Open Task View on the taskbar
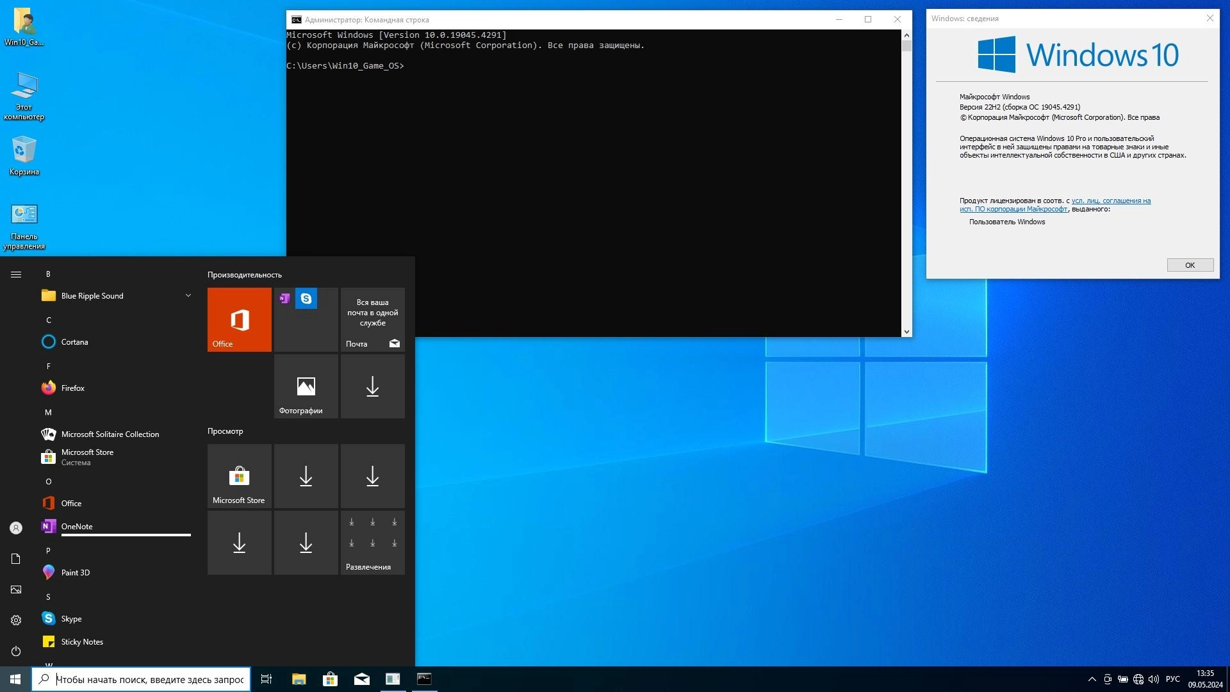 point(266,679)
